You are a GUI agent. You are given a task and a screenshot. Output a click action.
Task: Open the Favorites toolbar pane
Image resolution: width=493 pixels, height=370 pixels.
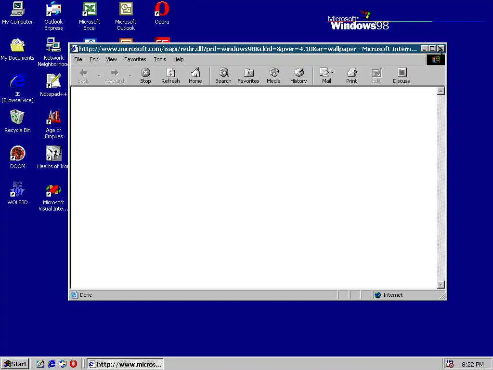pyautogui.click(x=248, y=76)
